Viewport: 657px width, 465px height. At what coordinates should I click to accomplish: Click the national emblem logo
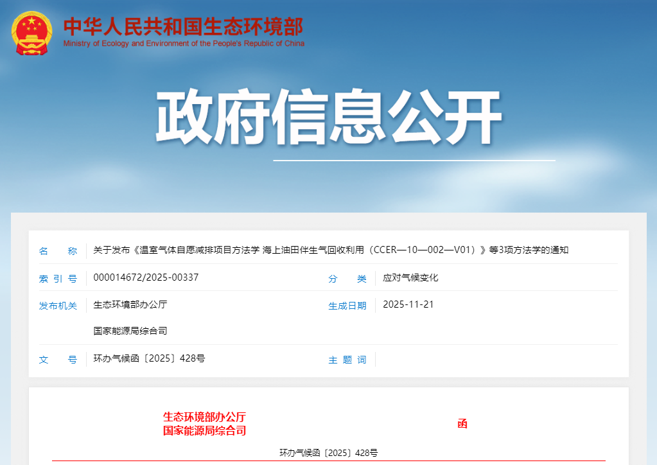pos(32,33)
